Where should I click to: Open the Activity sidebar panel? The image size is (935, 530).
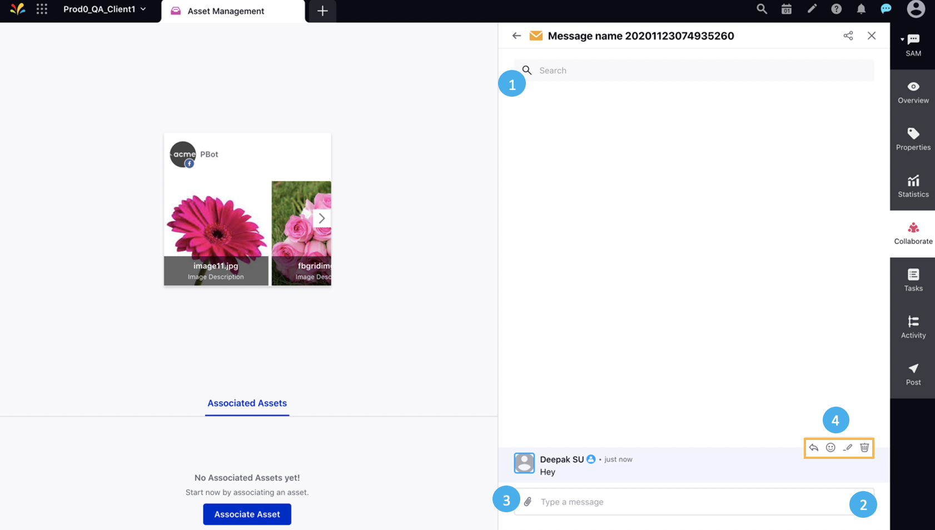click(x=913, y=327)
